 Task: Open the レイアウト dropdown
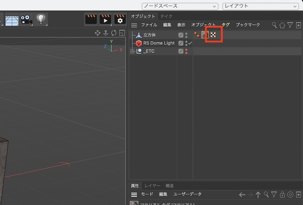pyautogui.click(x=260, y=6)
